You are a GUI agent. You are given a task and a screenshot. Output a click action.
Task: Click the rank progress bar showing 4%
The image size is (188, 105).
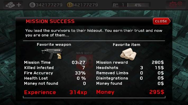tap(138, 5)
